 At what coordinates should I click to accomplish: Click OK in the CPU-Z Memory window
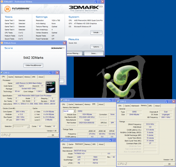tap(169, 164)
